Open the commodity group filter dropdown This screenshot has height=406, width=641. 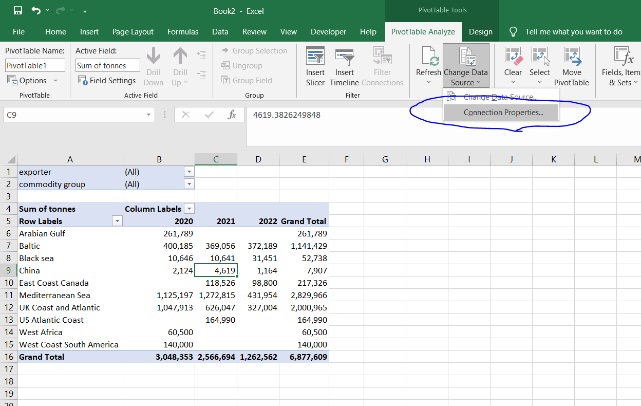coord(190,184)
